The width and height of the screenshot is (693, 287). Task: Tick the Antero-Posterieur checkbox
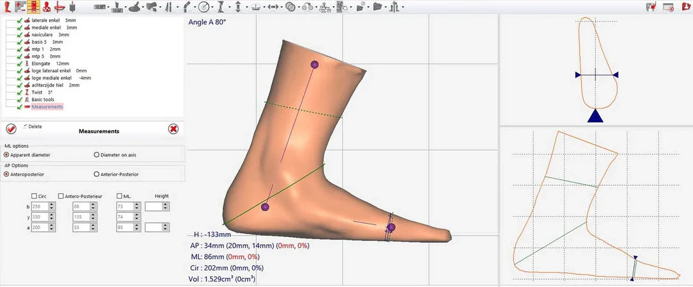click(61, 196)
